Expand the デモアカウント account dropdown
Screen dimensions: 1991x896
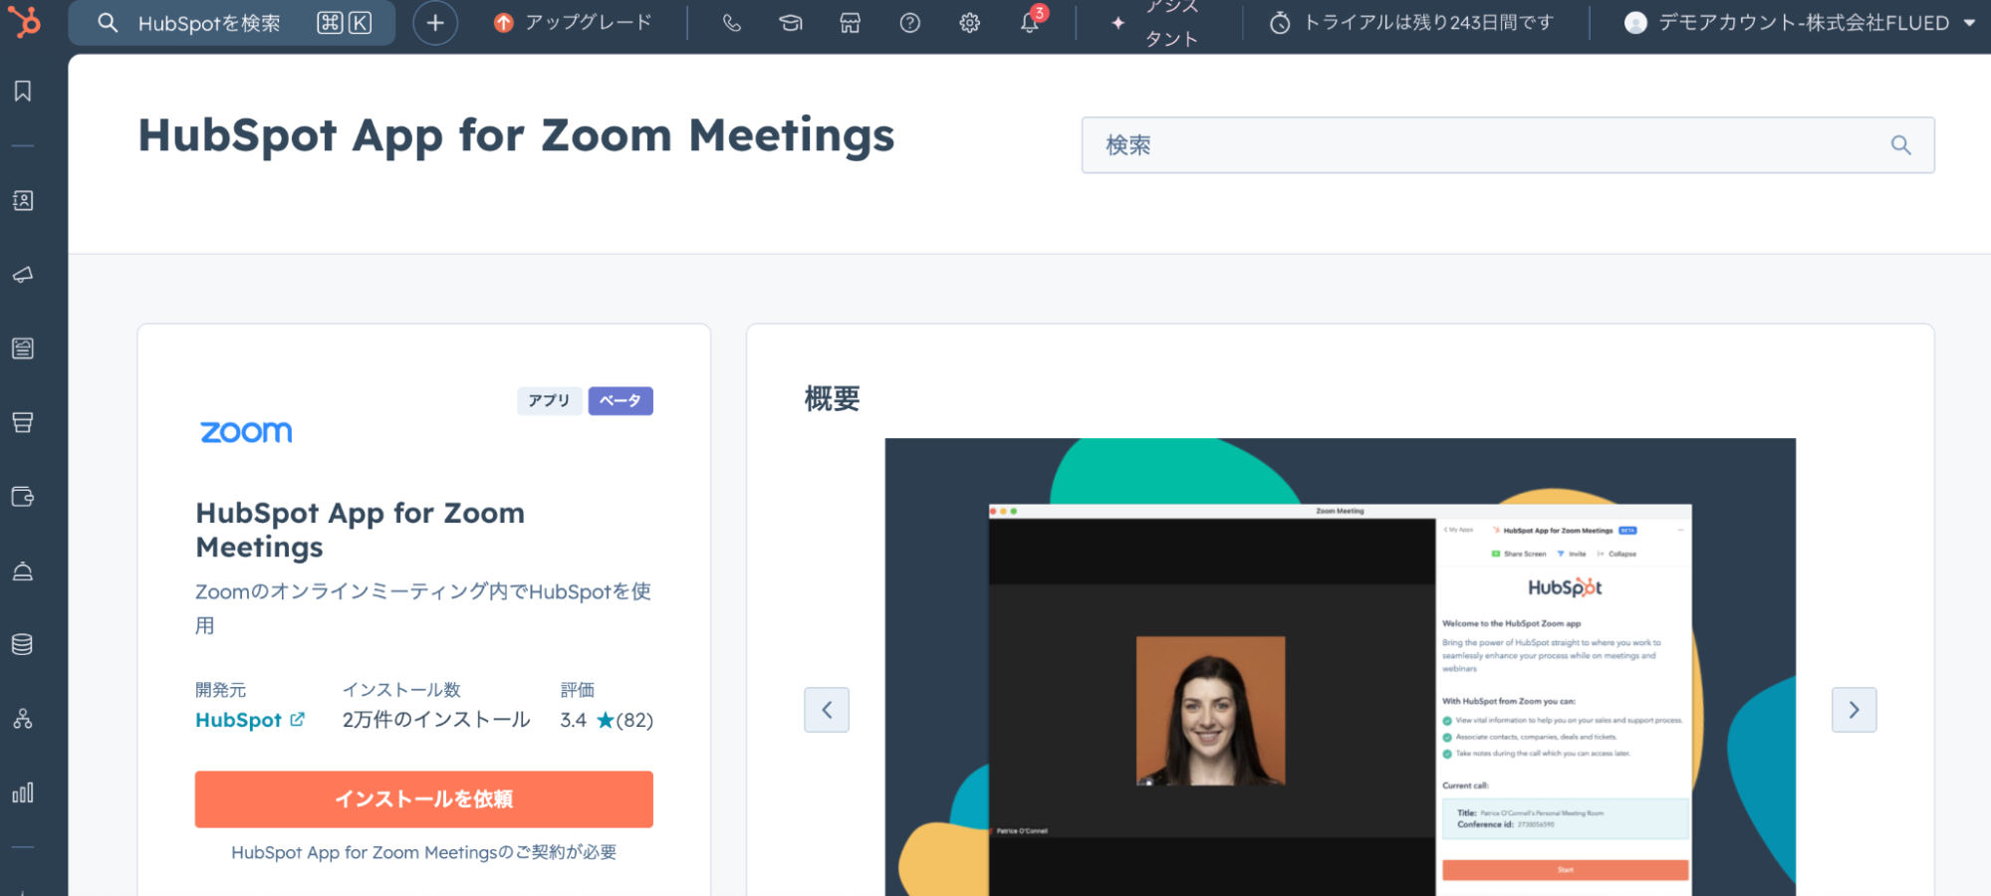(x=1799, y=23)
